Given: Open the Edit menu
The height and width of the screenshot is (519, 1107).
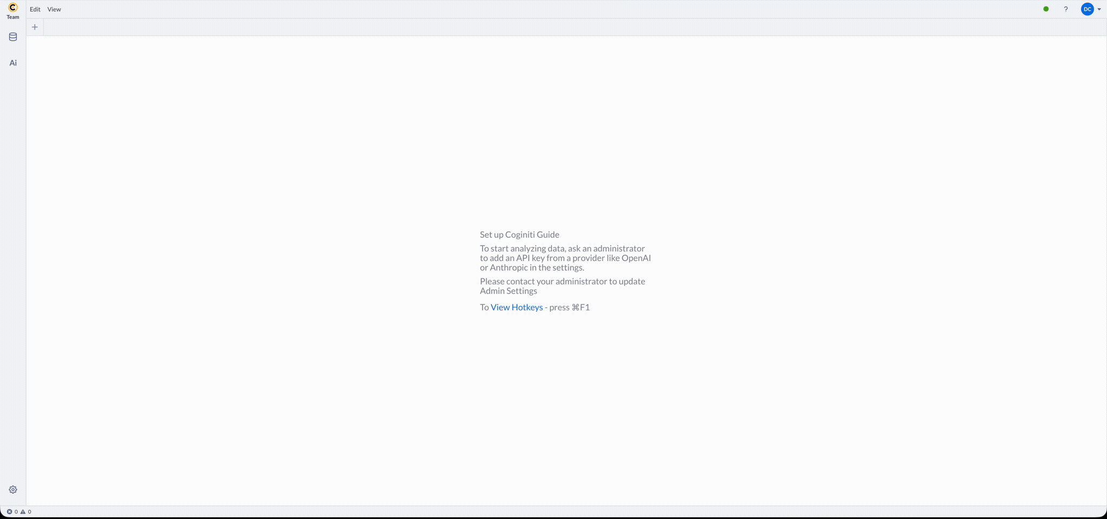Looking at the screenshot, I should (x=35, y=9).
